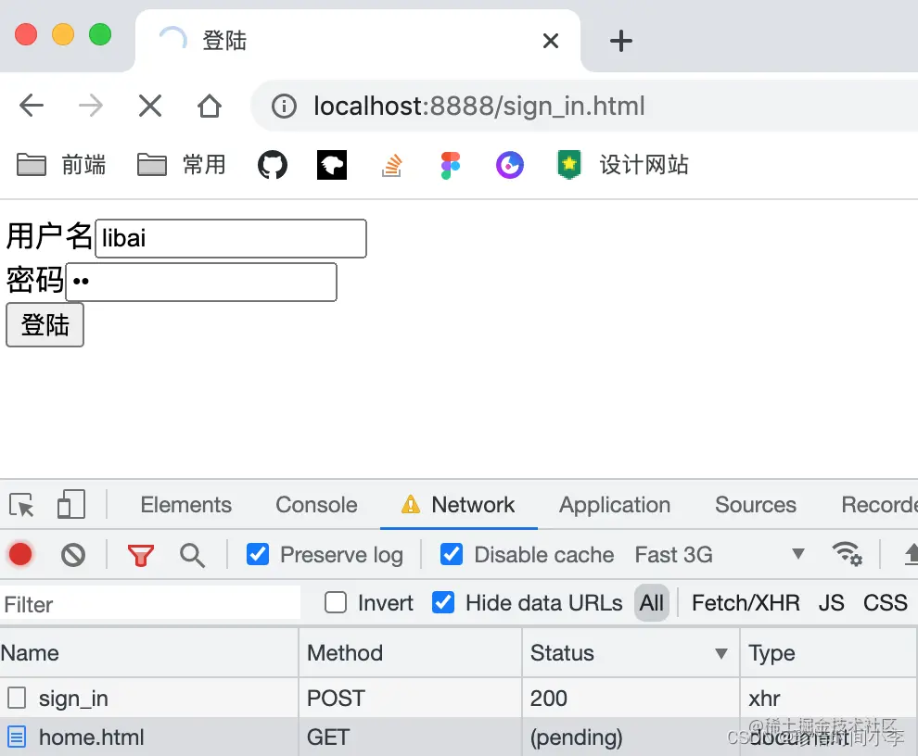Open the network request filter funnel
The height and width of the screenshot is (756, 918).
coord(139,554)
